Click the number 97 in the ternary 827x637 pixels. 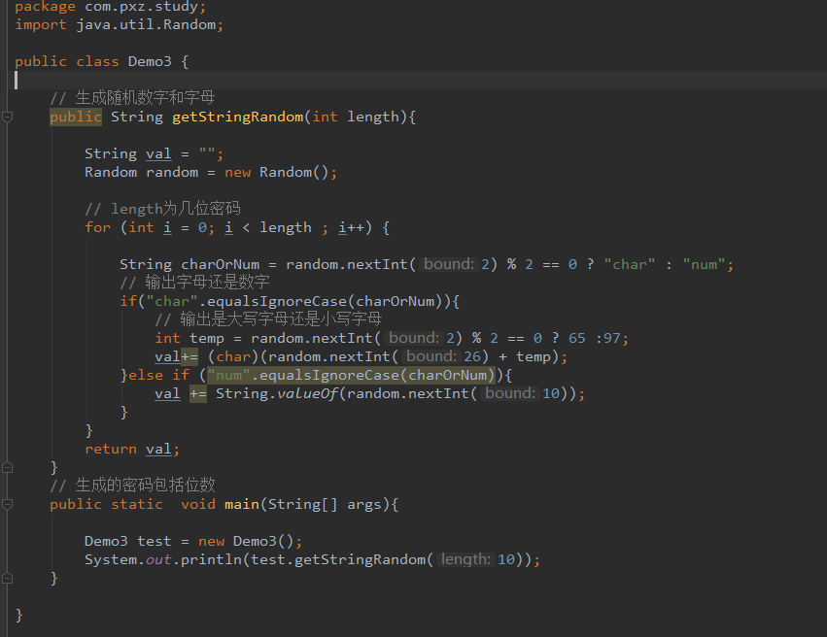pyautogui.click(x=612, y=338)
